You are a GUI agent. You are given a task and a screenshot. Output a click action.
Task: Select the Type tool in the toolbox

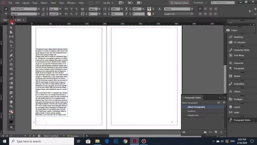11,46
